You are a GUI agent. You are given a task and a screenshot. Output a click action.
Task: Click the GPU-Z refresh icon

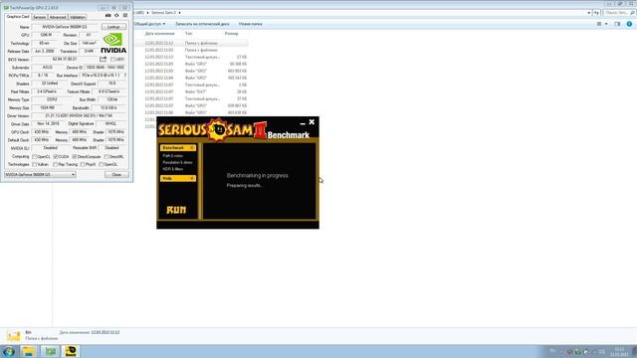point(116,16)
